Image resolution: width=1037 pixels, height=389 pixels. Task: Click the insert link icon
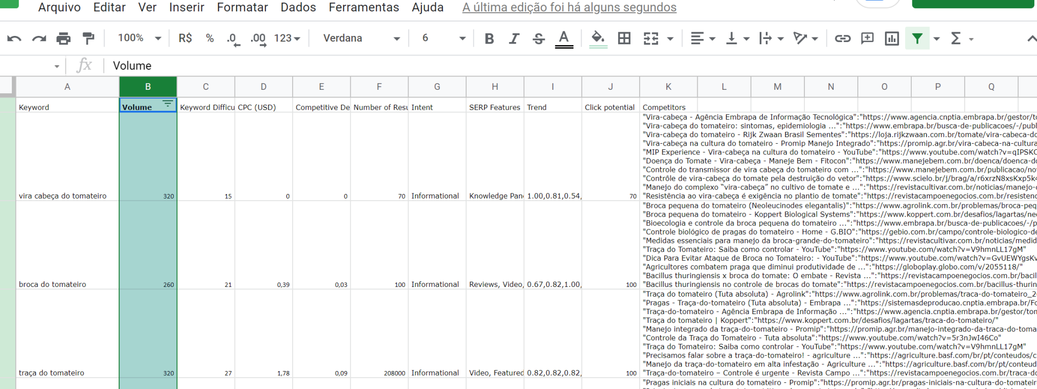pos(842,38)
